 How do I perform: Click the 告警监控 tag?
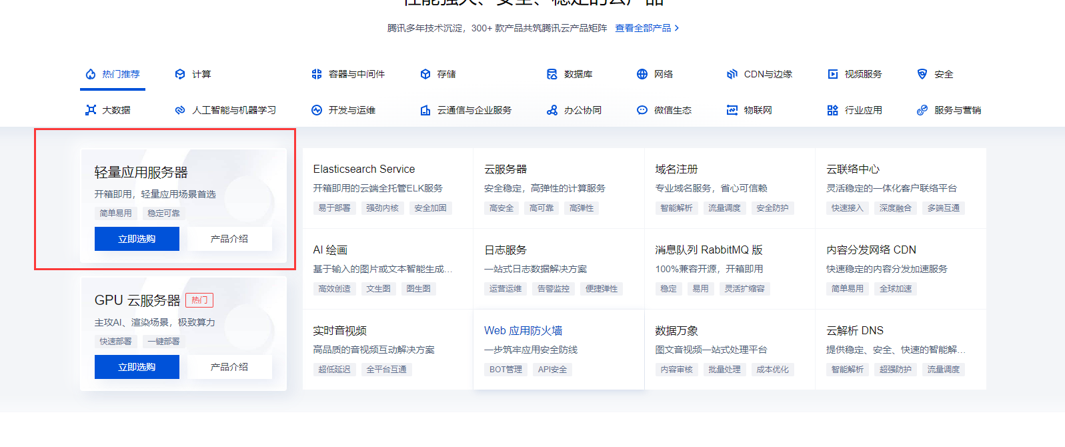tap(554, 289)
